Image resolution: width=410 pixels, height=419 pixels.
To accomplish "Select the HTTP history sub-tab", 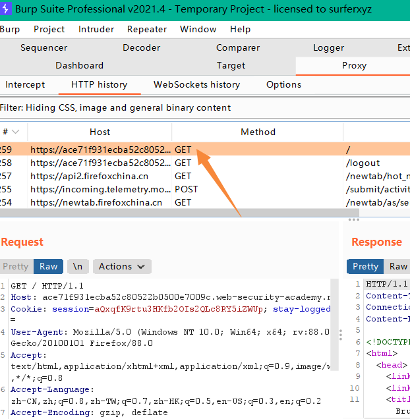I will click(100, 85).
